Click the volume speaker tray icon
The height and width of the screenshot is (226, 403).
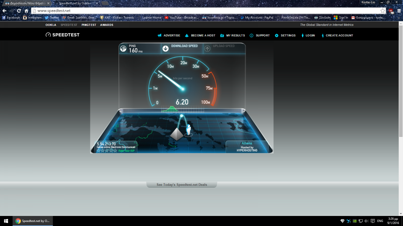click(366, 221)
